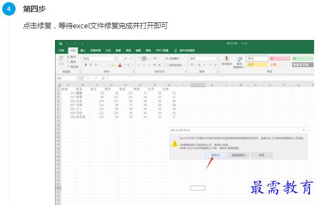Switch to the Formulas (公式) tab
The image size is (318, 205).
[x=108, y=51]
